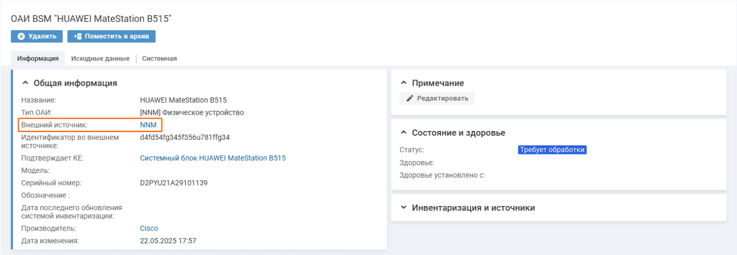The width and height of the screenshot is (737, 255).
Task: Click the page title ОАИ BSM HUAWEI MateStation B515
Action: 91,19
